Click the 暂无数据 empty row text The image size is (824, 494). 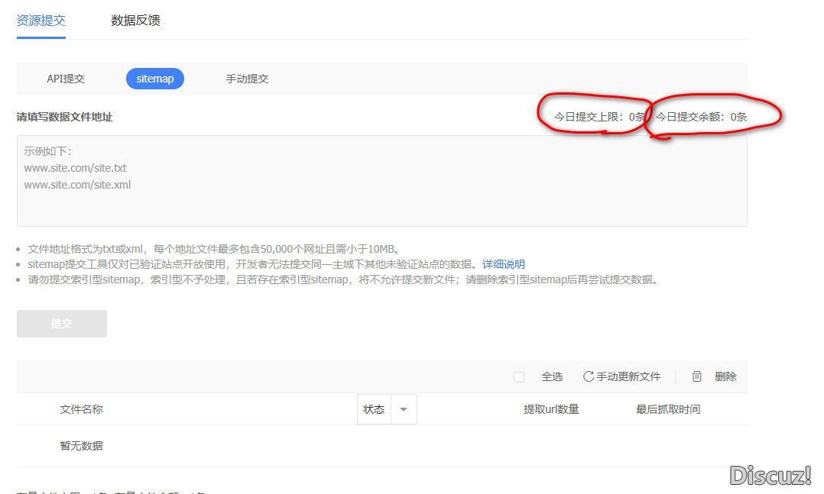[82, 446]
